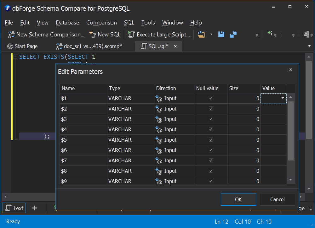Toggle Null value checkbox for $6
315x228 pixels.
[211, 150]
